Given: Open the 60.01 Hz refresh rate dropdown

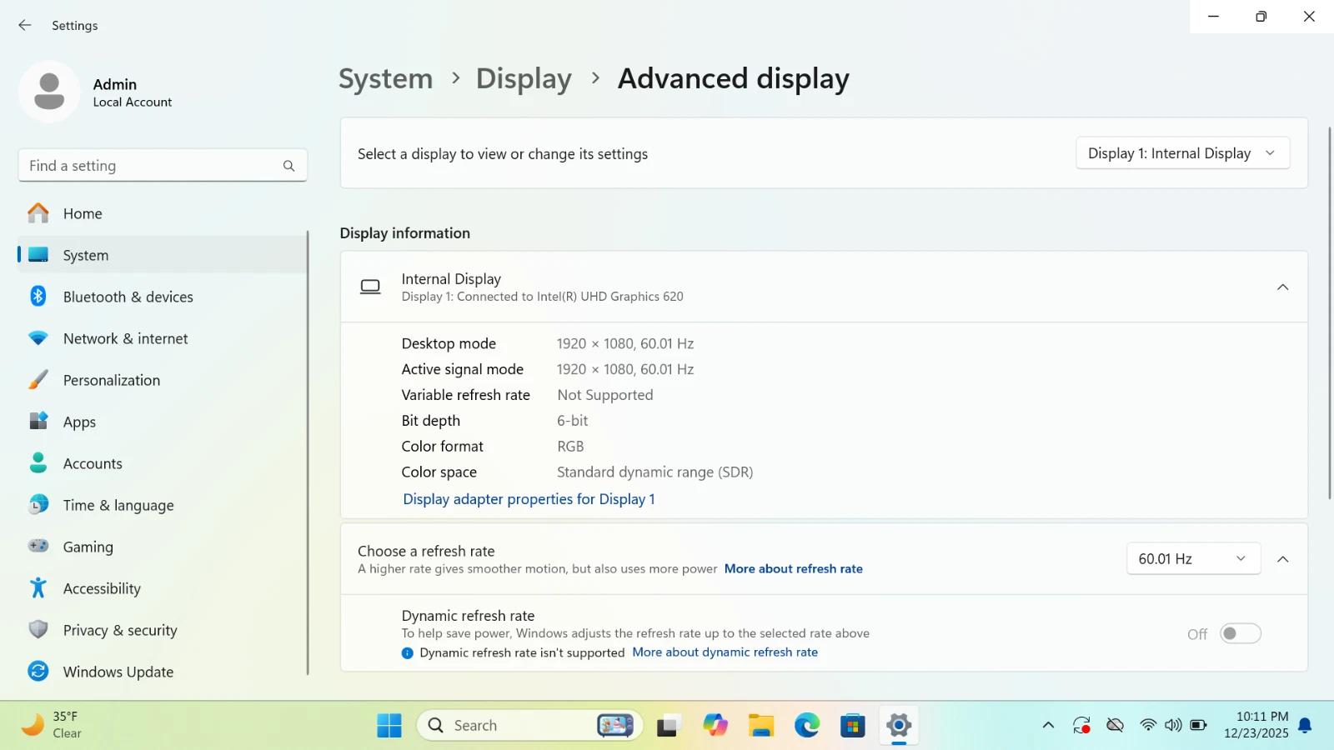Looking at the screenshot, I should coord(1192,559).
